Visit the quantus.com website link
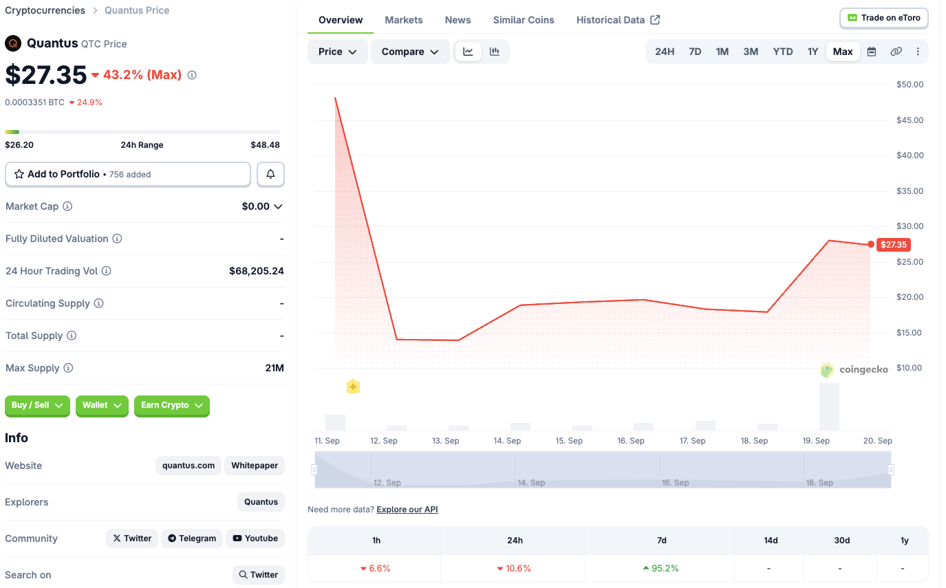The width and height of the screenshot is (946, 588). point(189,466)
